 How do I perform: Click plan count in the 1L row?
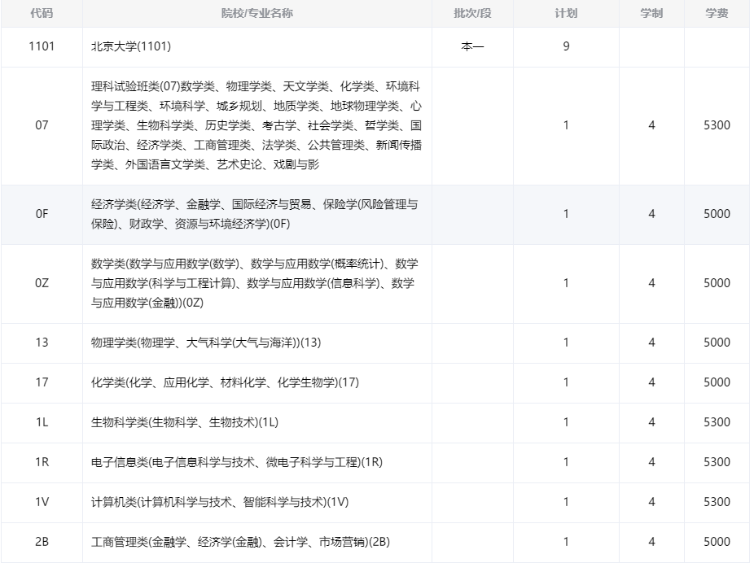pyautogui.click(x=566, y=422)
